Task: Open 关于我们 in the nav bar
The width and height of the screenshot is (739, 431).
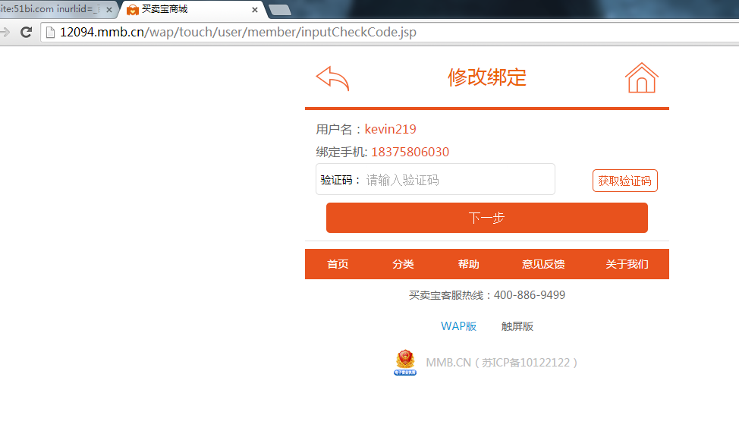Action: 627,264
